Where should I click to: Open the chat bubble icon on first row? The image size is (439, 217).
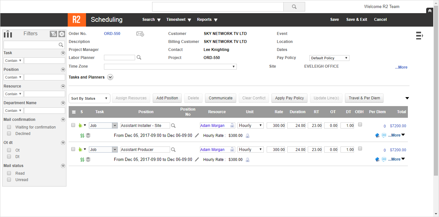coord(384,135)
